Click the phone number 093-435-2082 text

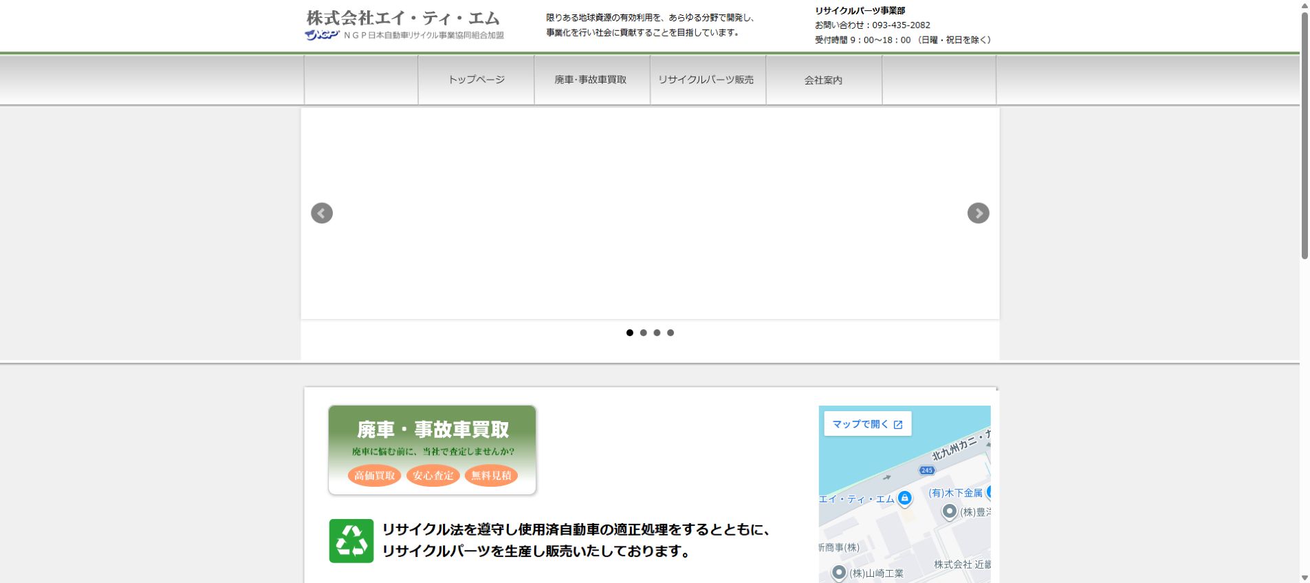[x=901, y=25]
